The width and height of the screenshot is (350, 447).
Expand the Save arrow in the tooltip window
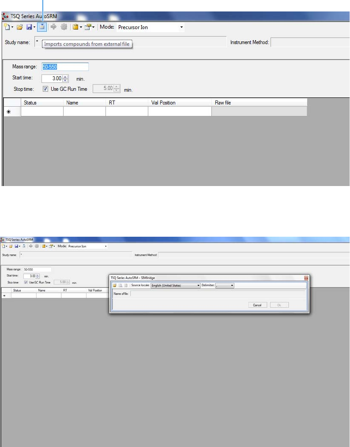(x=34, y=27)
